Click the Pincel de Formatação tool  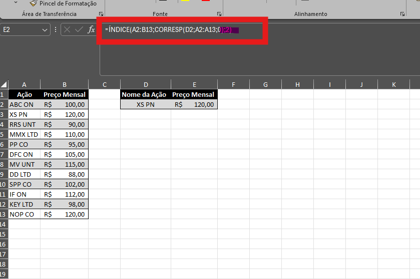63,3
